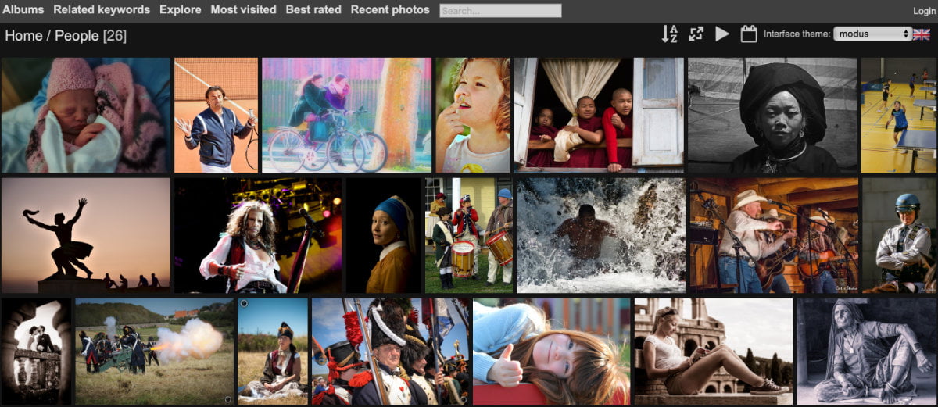The height and width of the screenshot is (407, 938).
Task: Open the A-Z sort order menu
Action: [x=669, y=34]
